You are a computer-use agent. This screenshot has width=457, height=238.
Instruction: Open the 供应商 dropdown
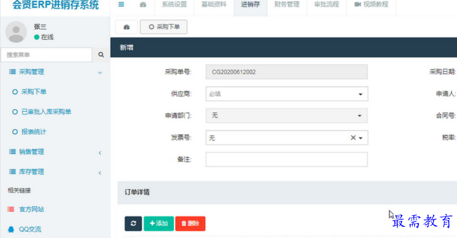click(x=287, y=94)
